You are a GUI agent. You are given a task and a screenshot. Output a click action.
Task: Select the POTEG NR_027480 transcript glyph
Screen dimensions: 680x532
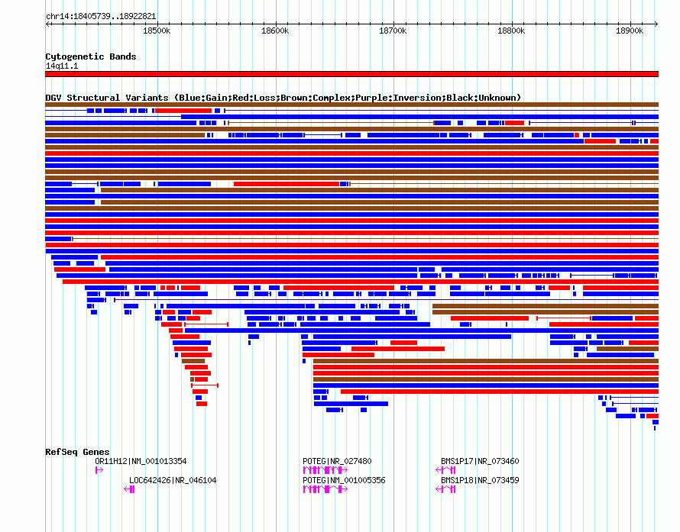pos(325,470)
